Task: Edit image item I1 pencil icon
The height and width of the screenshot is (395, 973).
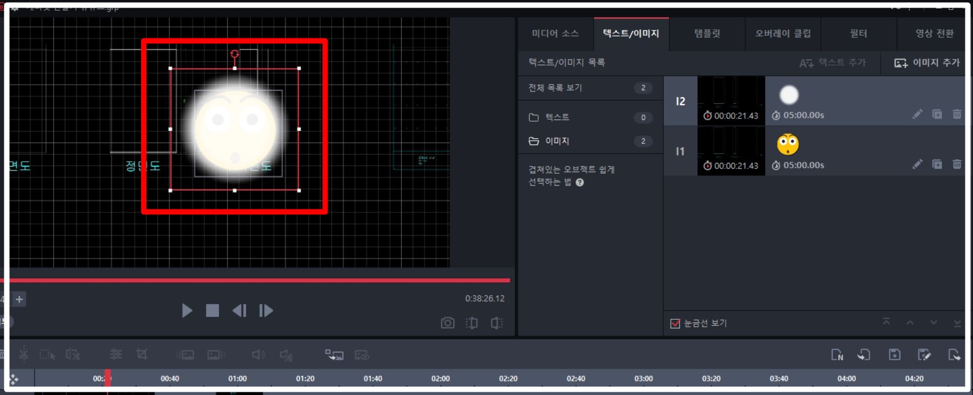Action: pos(917,164)
